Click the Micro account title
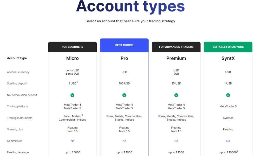The image size is (260, 156). tap(72, 58)
